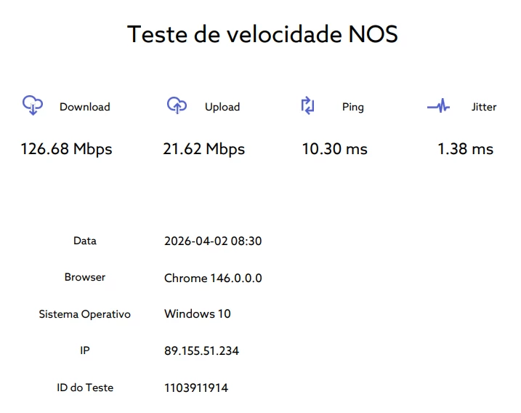Click the 10.30 ms ping value
This screenshot has height=413, width=521.
[334, 149]
